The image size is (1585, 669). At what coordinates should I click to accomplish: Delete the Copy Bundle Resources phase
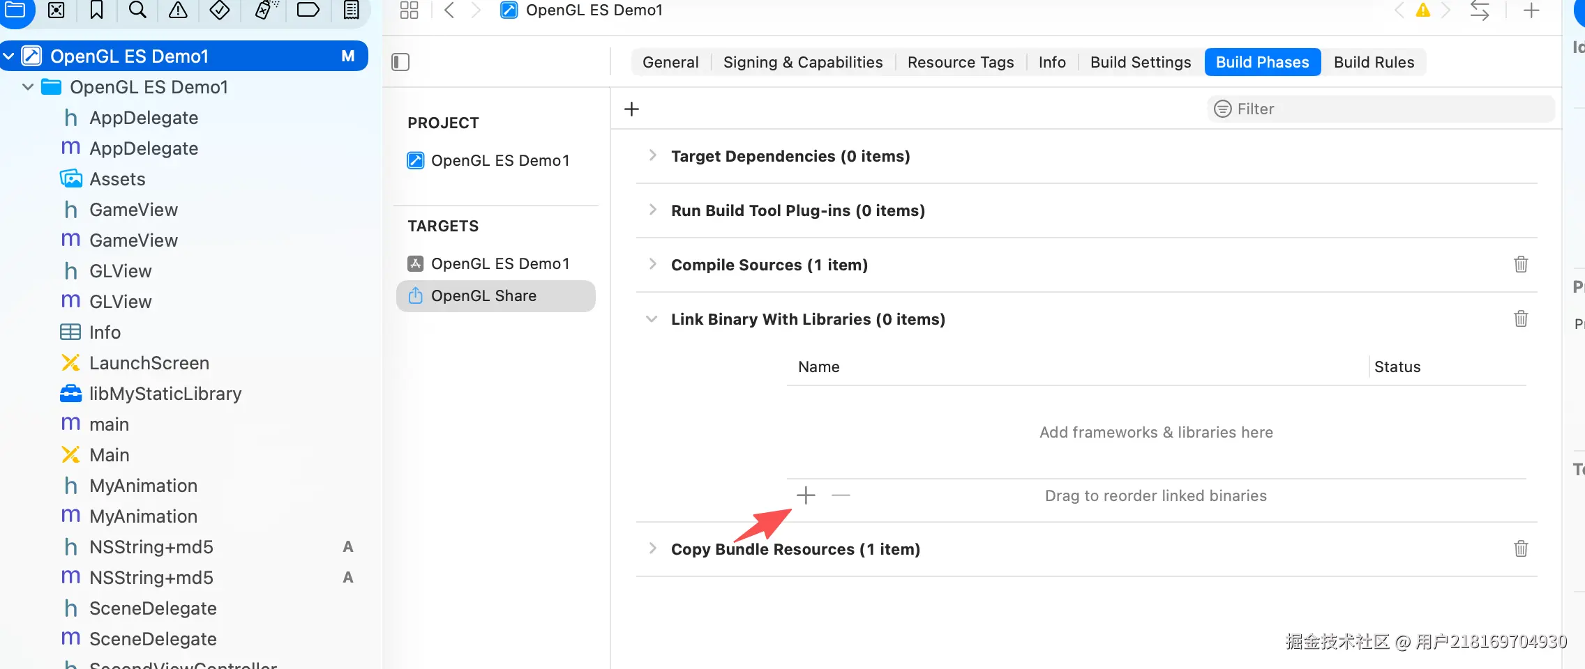[x=1521, y=548]
